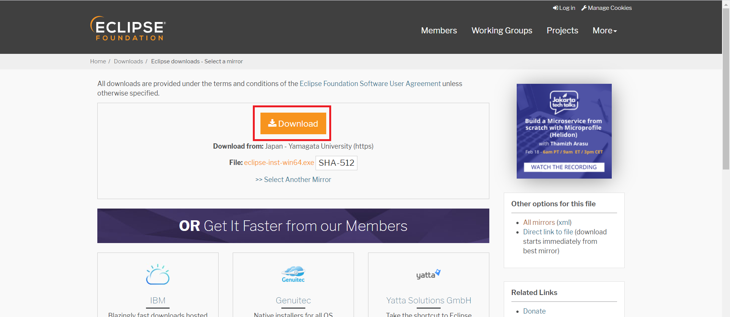Viewport: 730px width, 317px height.
Task: Open Manage Cookies
Action: pyautogui.click(x=607, y=8)
